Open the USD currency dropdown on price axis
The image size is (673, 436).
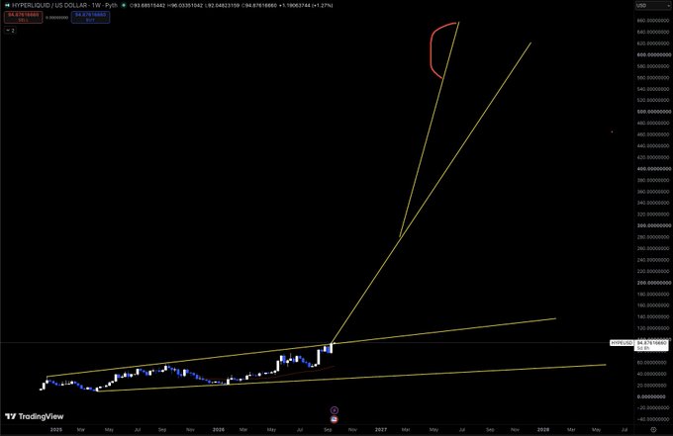651,6
